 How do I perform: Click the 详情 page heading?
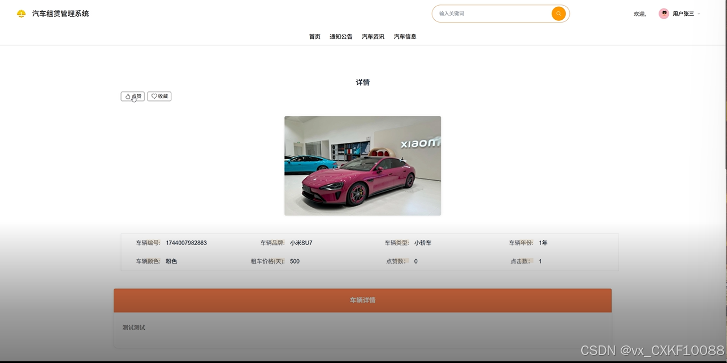(x=362, y=82)
